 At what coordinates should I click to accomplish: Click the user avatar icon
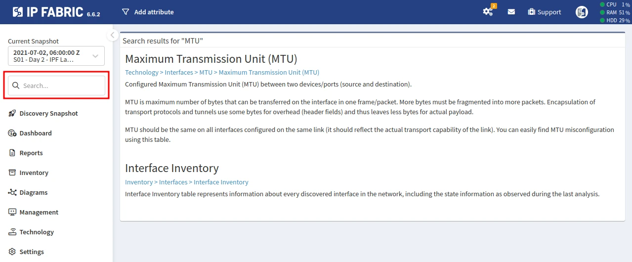582,12
